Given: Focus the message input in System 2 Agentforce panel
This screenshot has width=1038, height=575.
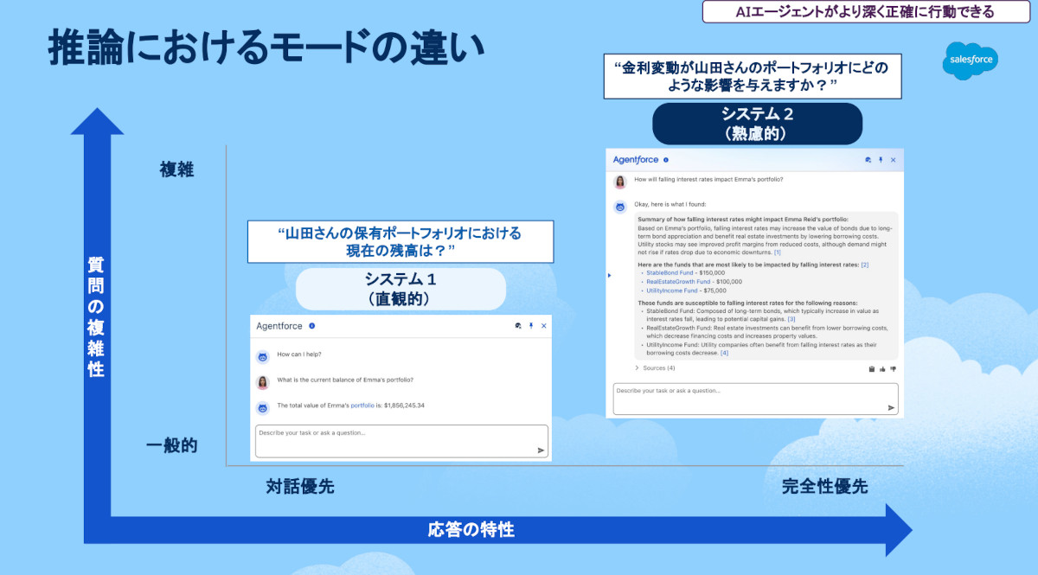Looking at the screenshot, I should coord(755,399).
